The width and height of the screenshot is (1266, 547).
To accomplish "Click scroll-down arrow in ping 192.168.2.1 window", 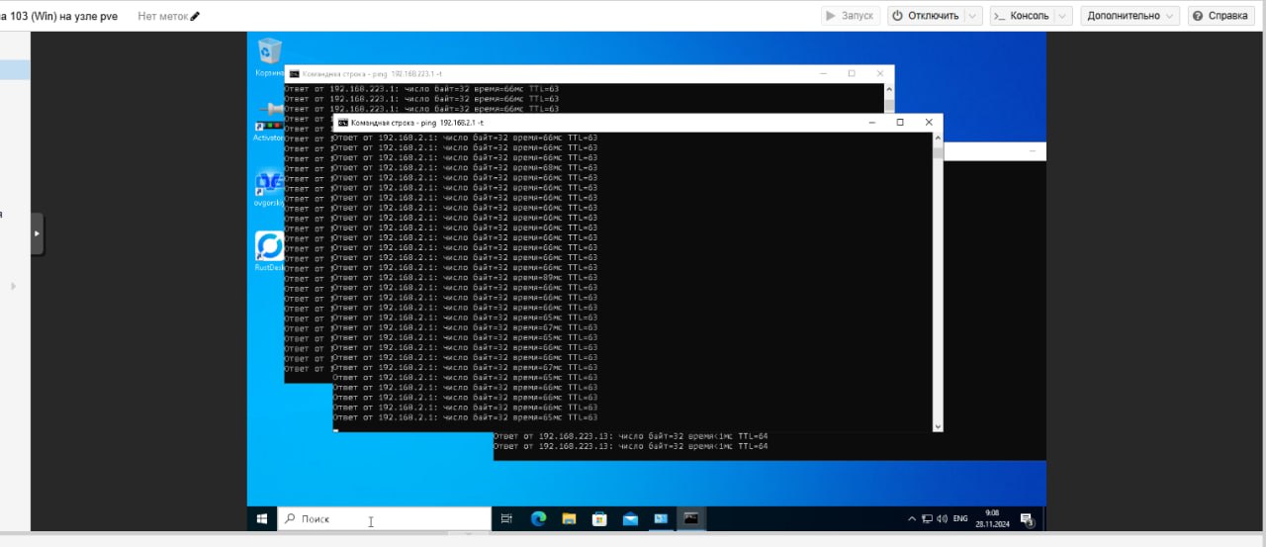I will 938,425.
